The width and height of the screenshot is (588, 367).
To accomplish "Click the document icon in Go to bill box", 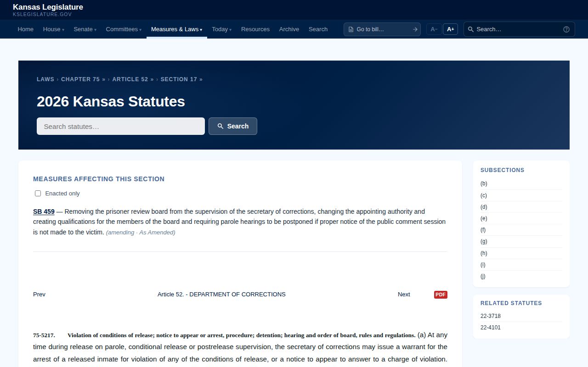I will pyautogui.click(x=351, y=29).
